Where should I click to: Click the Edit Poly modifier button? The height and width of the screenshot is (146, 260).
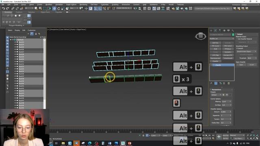pyautogui.click(x=215, y=43)
